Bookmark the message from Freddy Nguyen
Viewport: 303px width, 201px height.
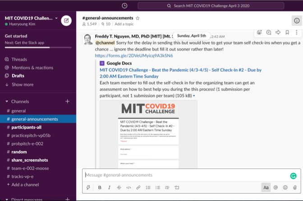click(287, 32)
